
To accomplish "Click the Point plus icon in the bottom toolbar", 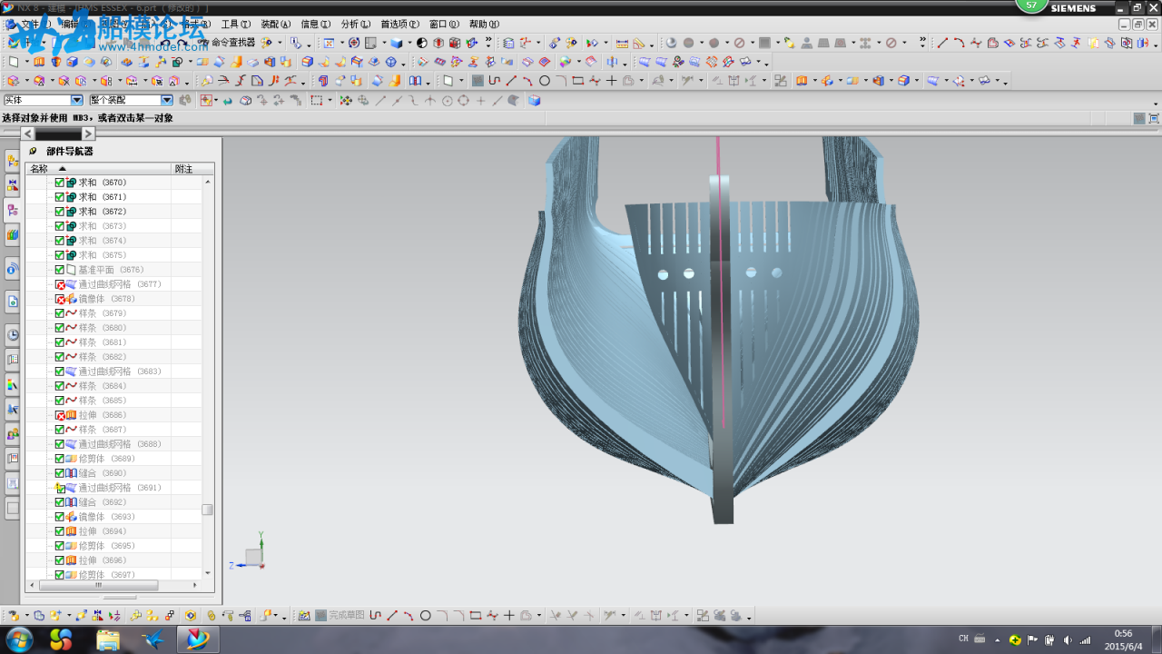I will click(509, 615).
